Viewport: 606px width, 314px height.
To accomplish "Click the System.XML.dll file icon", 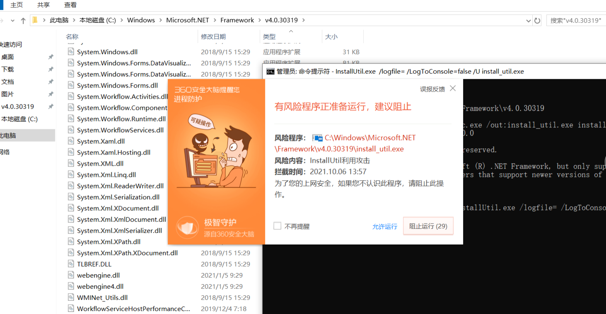I will coord(71,164).
